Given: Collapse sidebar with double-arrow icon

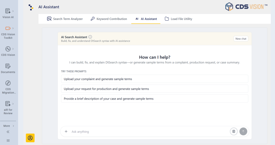Looking at the screenshot, I should click(8, 132).
